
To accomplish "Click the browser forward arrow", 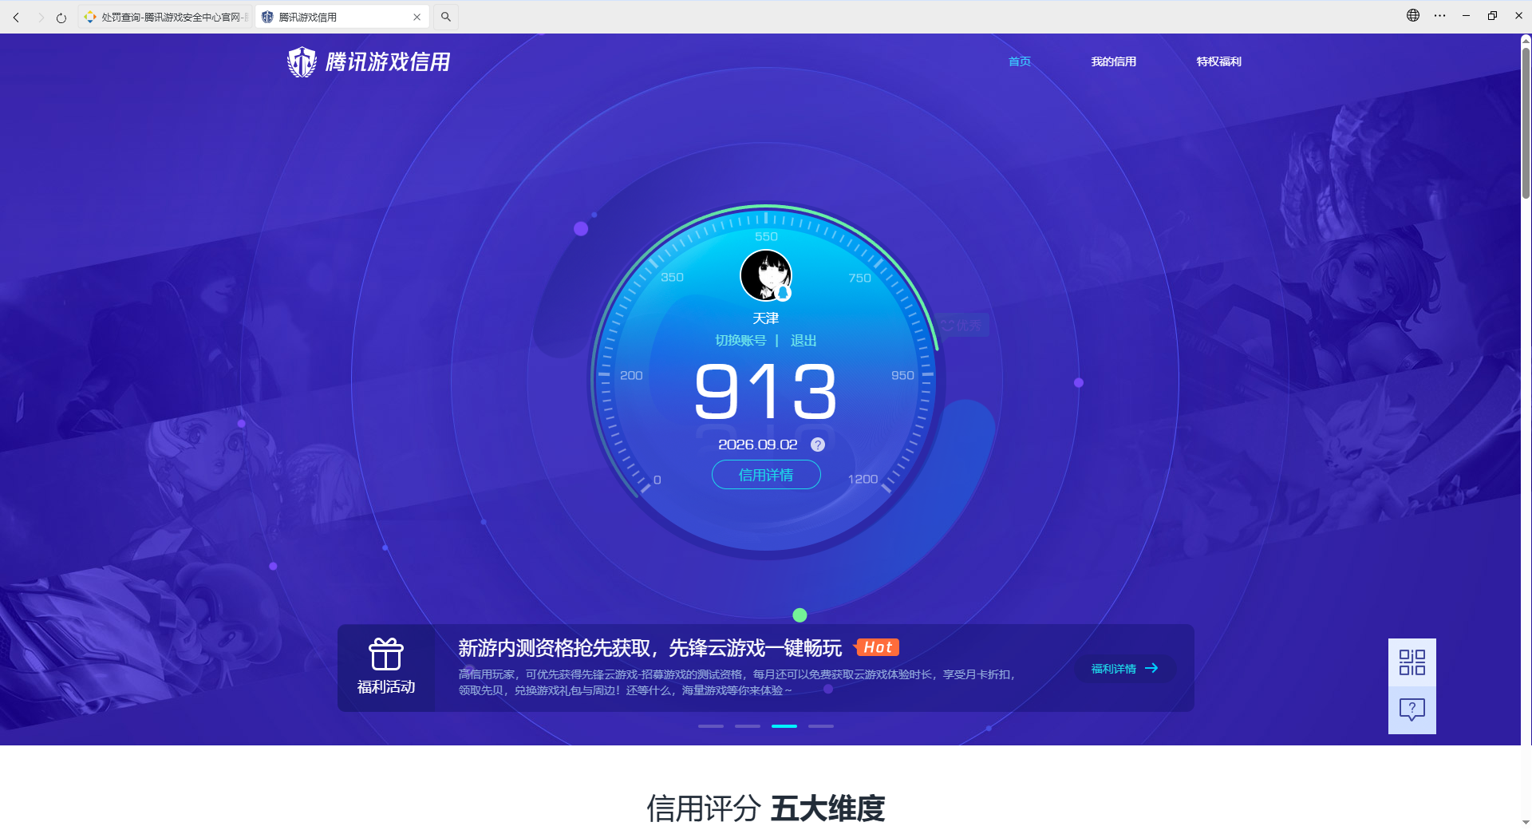I will pyautogui.click(x=40, y=17).
